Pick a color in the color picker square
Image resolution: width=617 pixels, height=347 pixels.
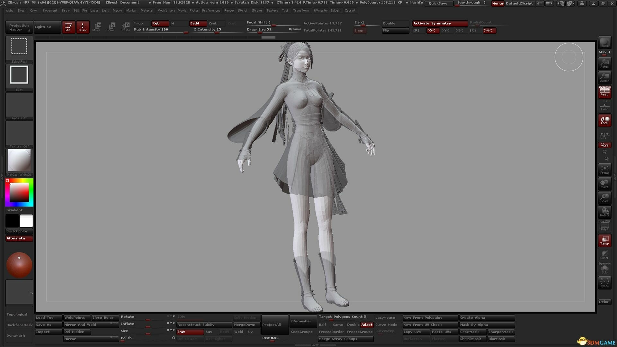(x=19, y=192)
